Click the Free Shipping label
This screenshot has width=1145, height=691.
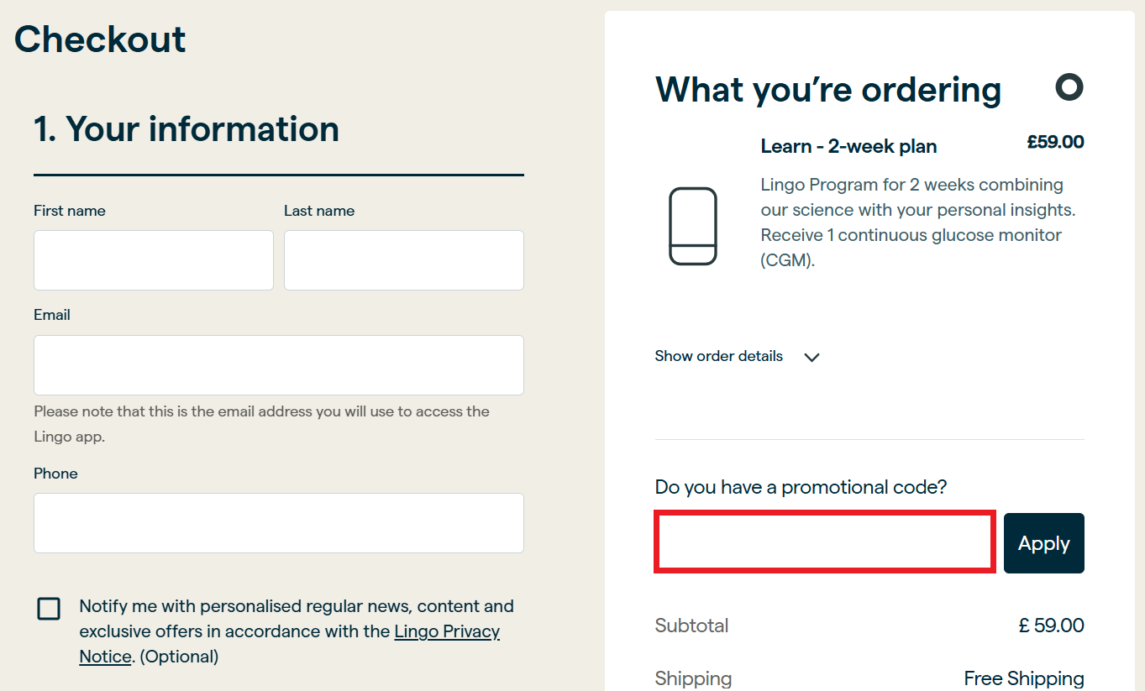pyautogui.click(x=1023, y=678)
